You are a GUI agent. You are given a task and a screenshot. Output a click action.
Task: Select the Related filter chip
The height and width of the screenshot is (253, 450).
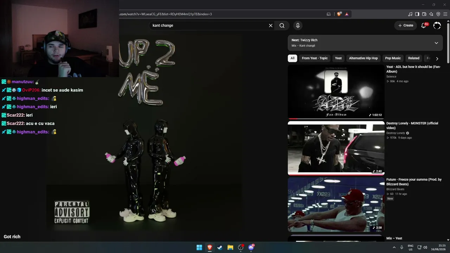click(x=413, y=58)
